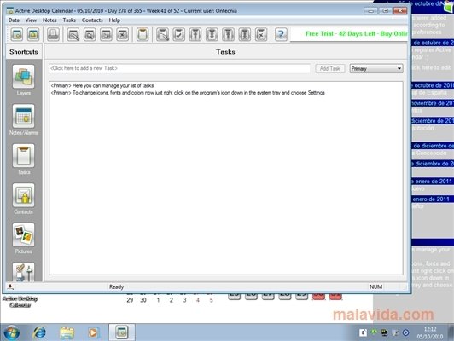Click the delete task toolbar icon
Viewport: 454px width, 341px height.
tap(261, 34)
